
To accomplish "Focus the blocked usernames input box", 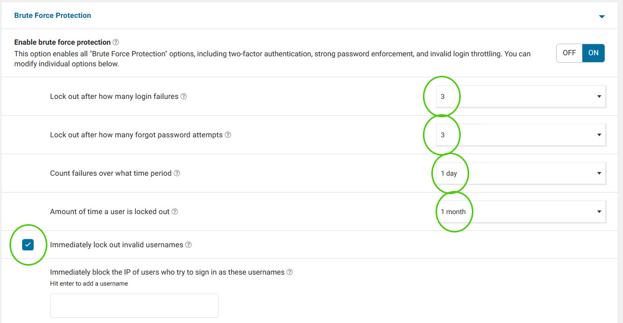I will tap(134, 306).
